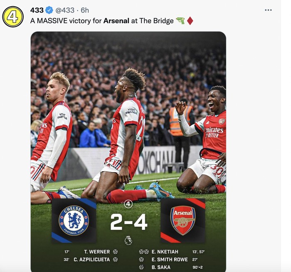The height and width of the screenshot is (272, 291).
Task: Select the E. Smith Rowe scorer name
Action: coord(170,260)
